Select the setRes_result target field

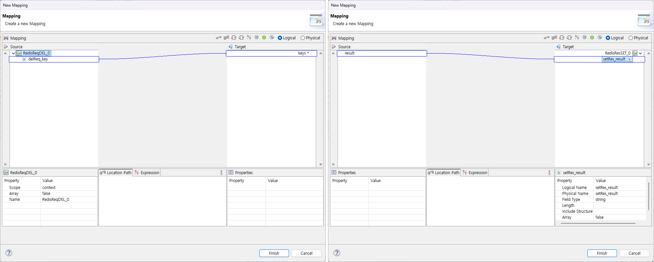[599, 59]
